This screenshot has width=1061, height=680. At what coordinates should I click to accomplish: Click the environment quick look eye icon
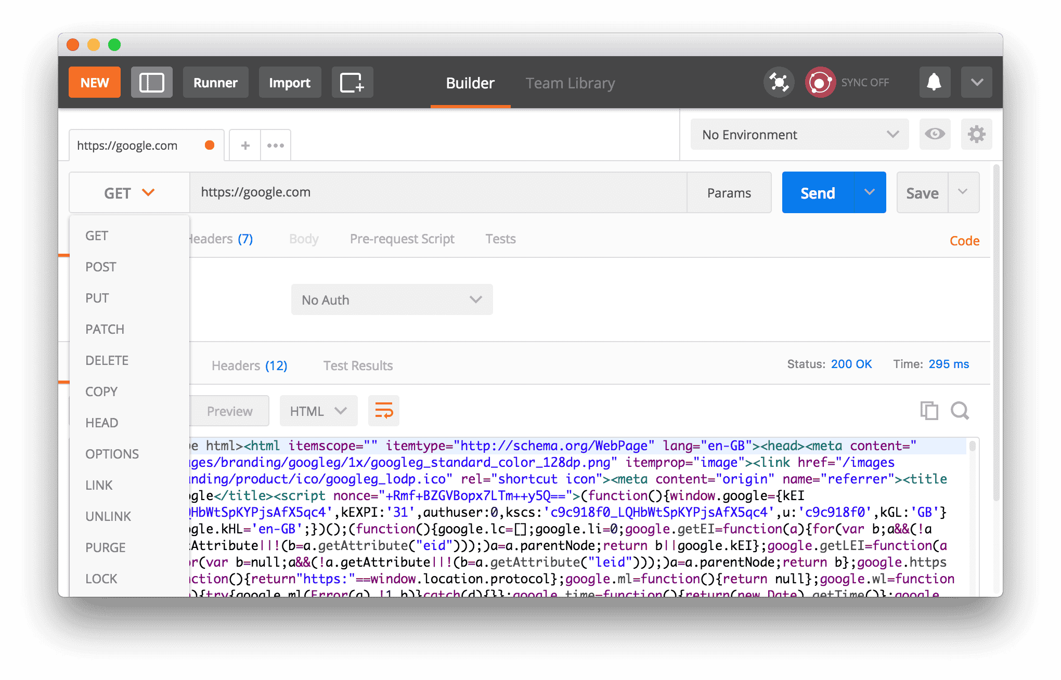pyautogui.click(x=935, y=134)
